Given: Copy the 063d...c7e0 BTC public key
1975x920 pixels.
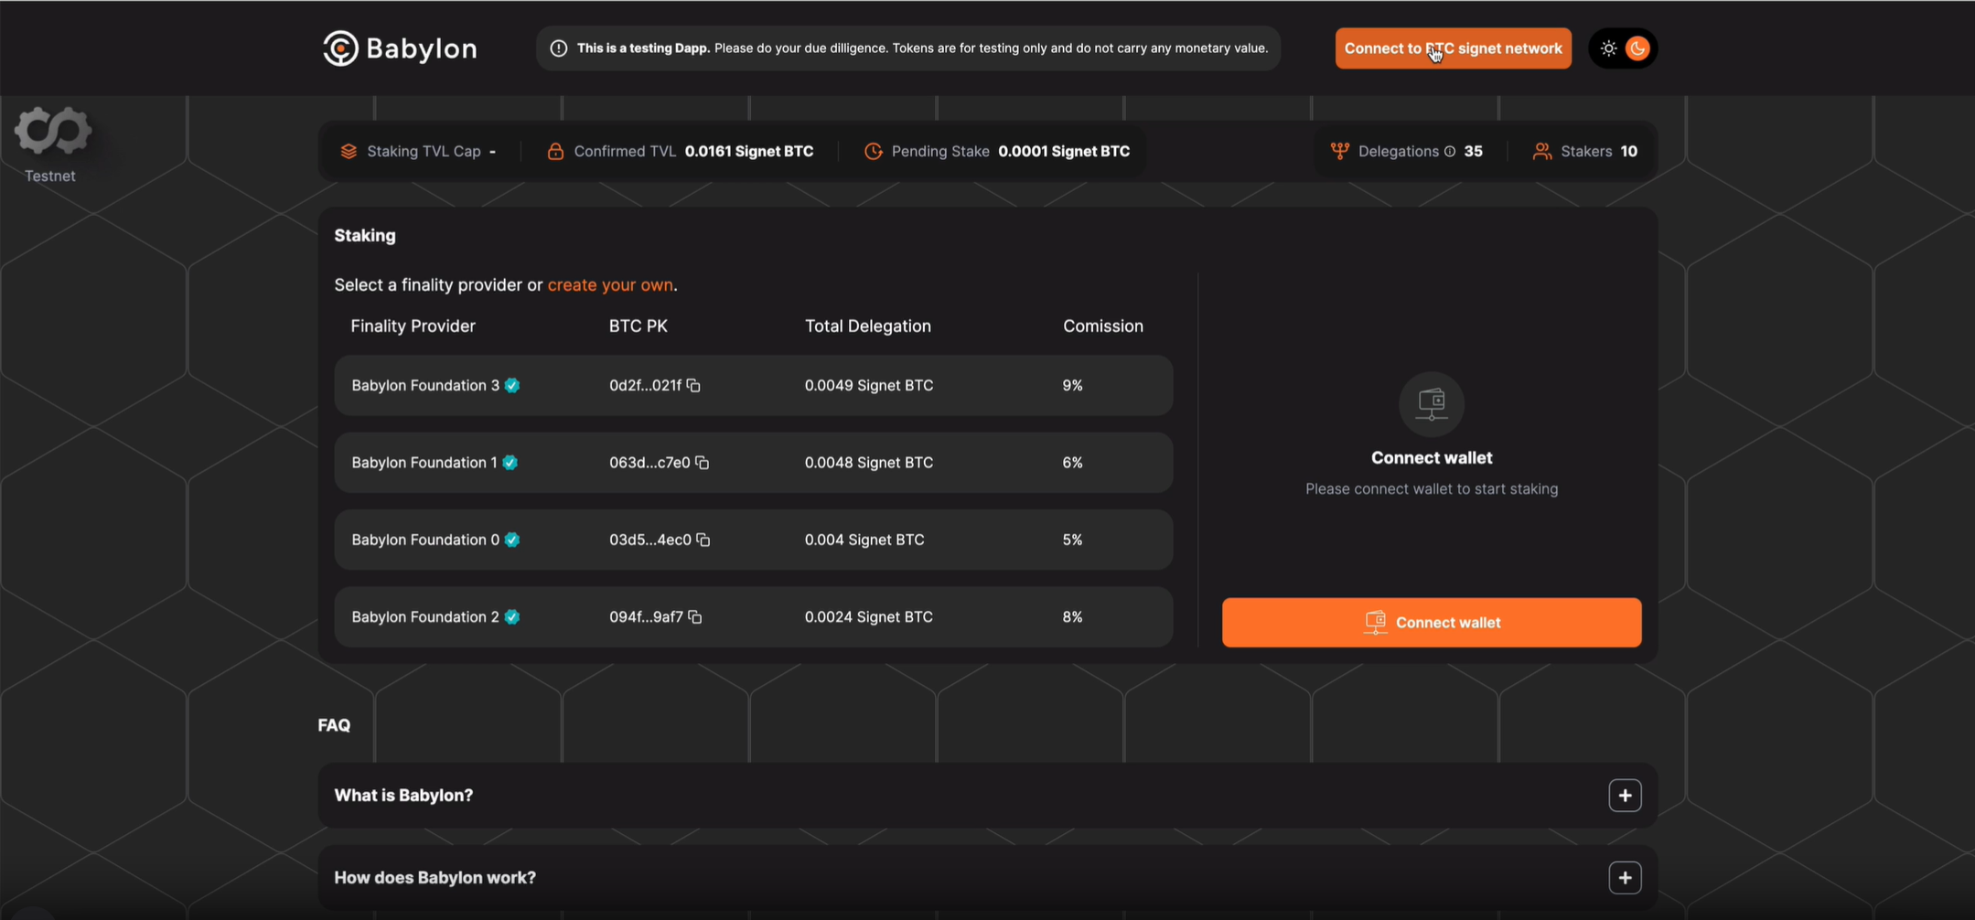Looking at the screenshot, I should tap(702, 463).
